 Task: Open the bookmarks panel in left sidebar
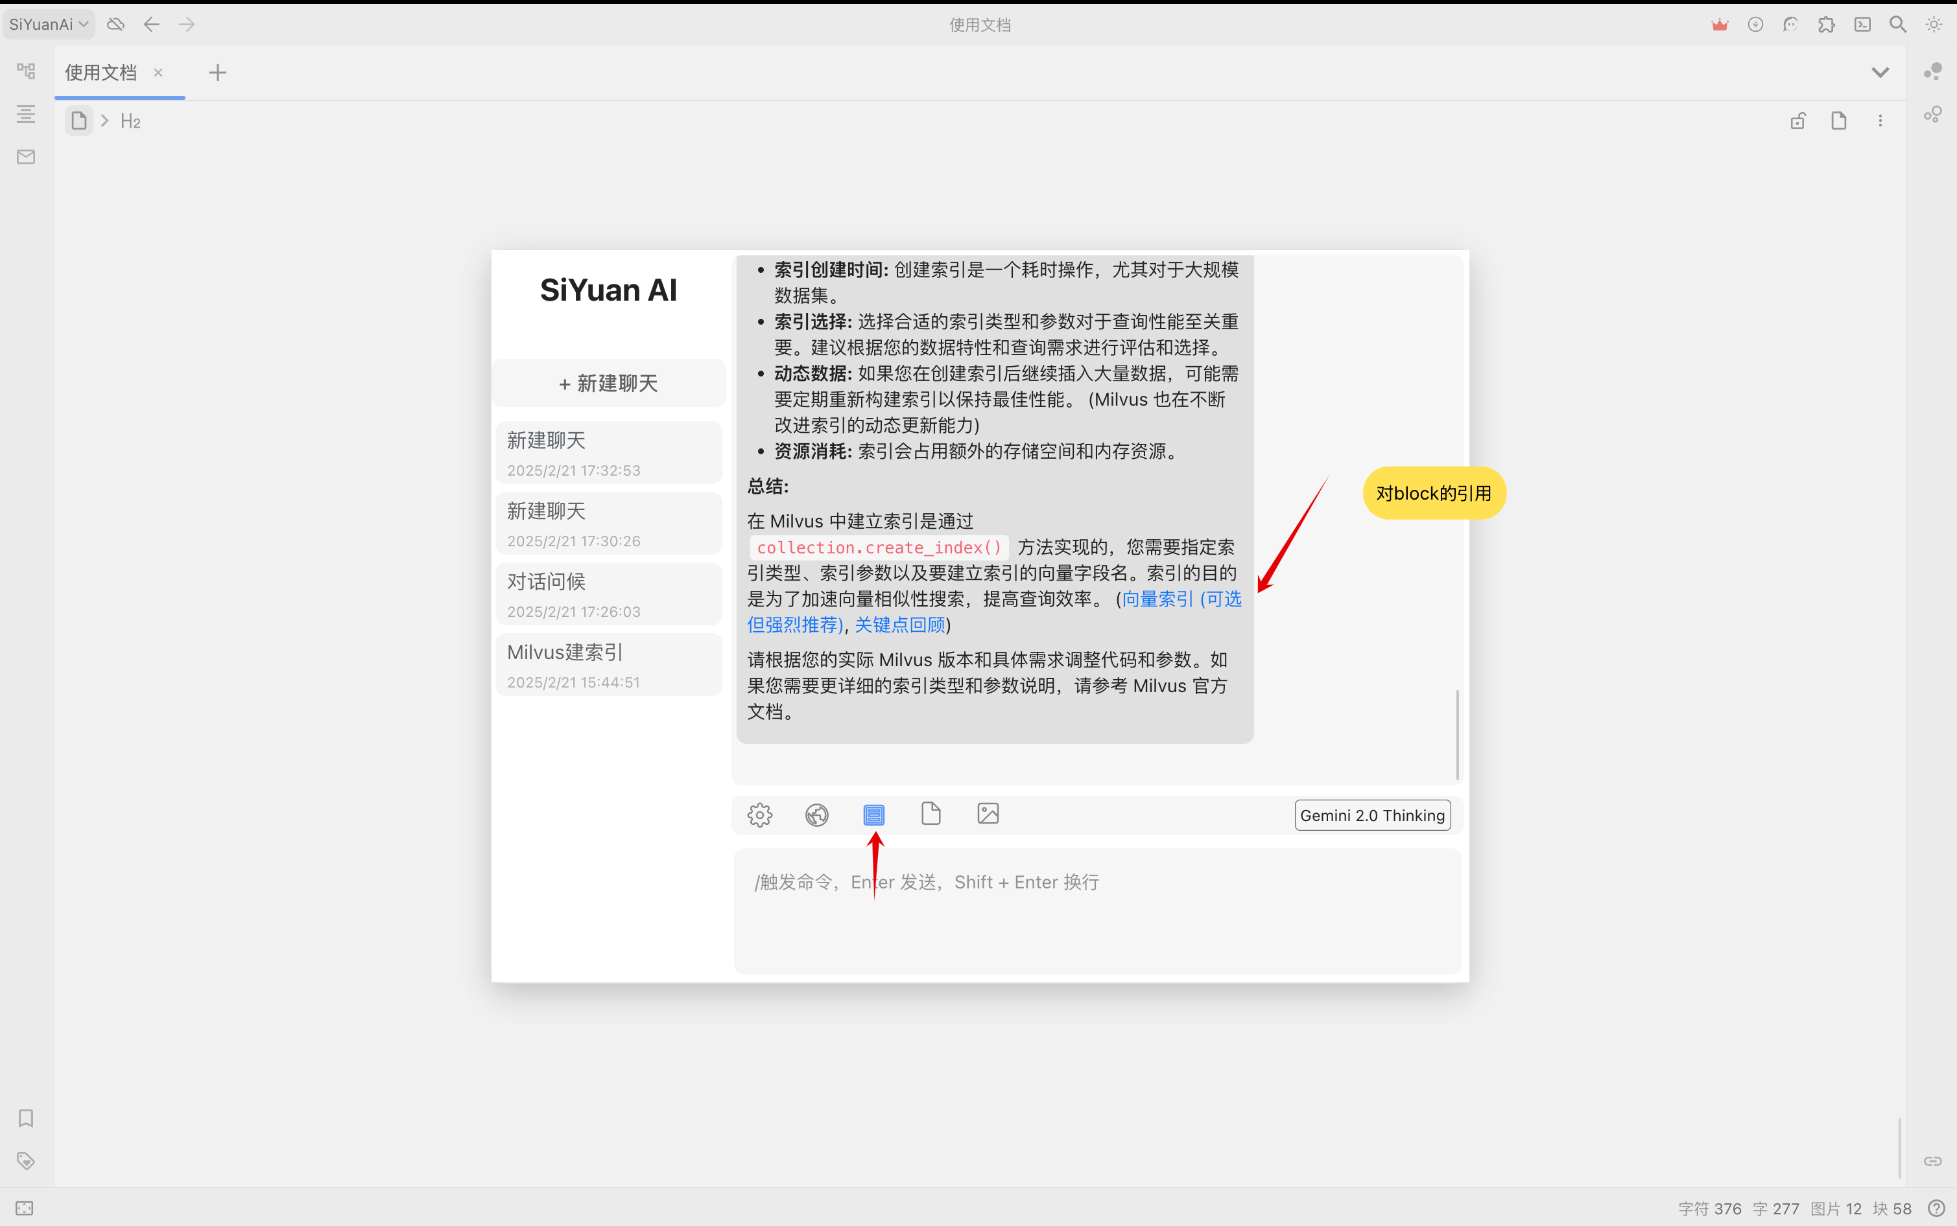click(25, 1118)
